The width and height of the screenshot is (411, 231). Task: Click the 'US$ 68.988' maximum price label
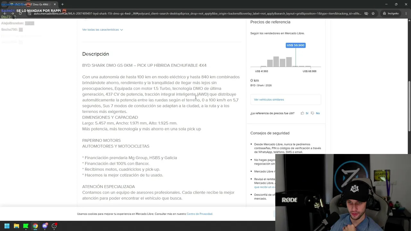point(310,71)
